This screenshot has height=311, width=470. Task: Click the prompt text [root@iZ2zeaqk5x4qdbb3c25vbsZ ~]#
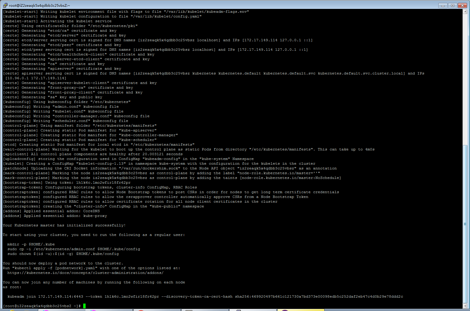pyautogui.click(x=42, y=306)
